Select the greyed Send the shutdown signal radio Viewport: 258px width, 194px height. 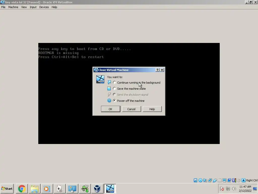114,94
